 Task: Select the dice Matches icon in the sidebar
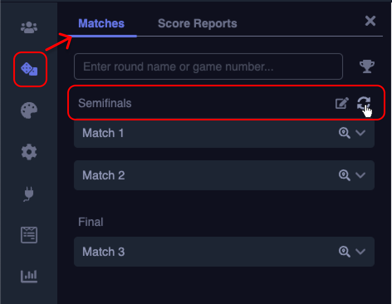click(x=30, y=69)
